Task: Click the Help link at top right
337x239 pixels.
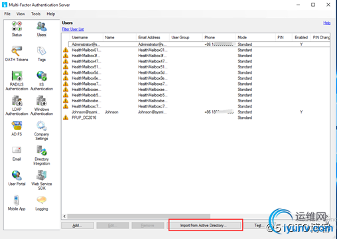Action: tap(326, 23)
